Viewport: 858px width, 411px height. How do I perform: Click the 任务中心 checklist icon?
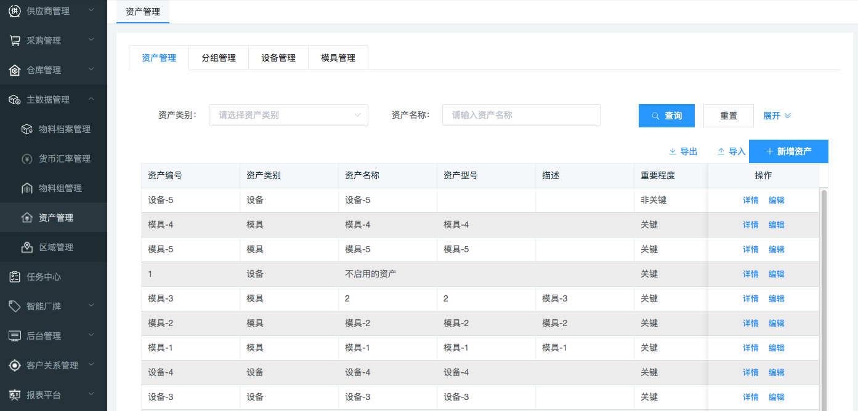pos(14,277)
